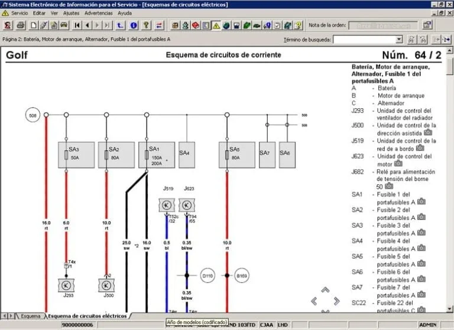Click button beside Nota de la orden field
The width and height of the screenshot is (454, 330).
point(428,25)
